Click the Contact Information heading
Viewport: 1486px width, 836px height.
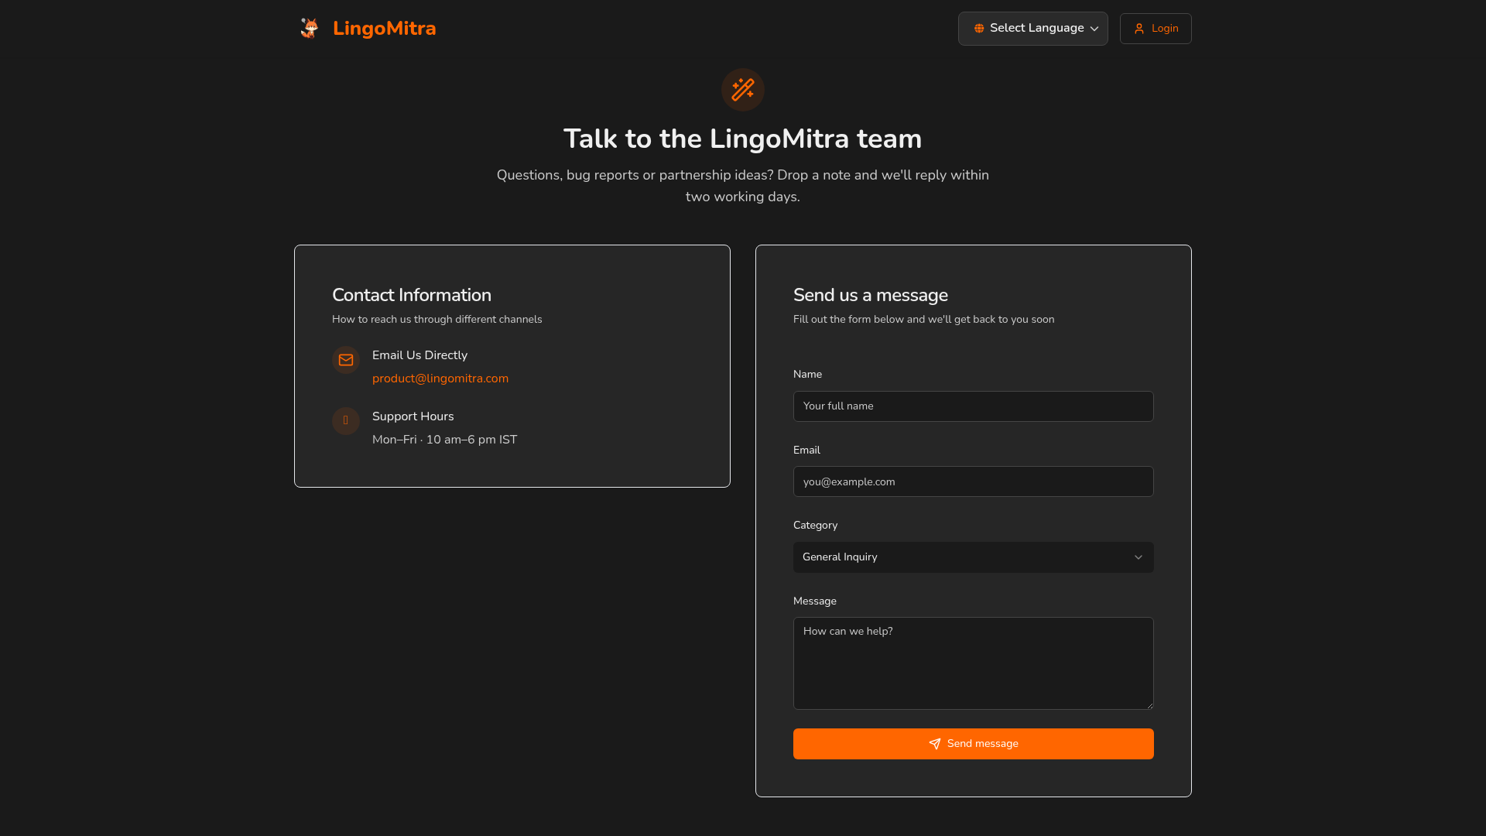coord(412,295)
